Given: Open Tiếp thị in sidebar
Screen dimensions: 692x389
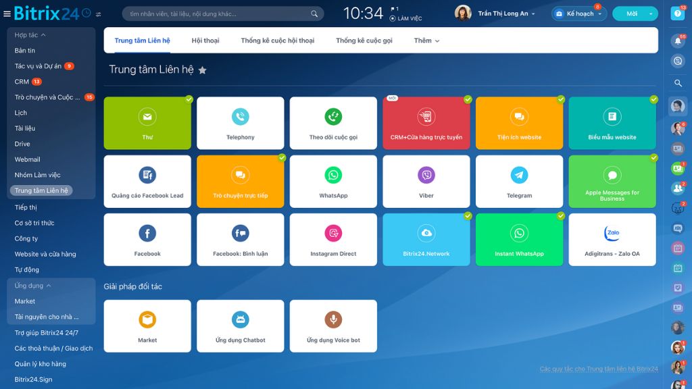Looking at the screenshot, I should tap(26, 207).
